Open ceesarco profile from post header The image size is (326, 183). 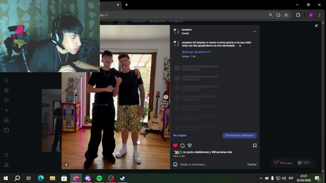186,30
